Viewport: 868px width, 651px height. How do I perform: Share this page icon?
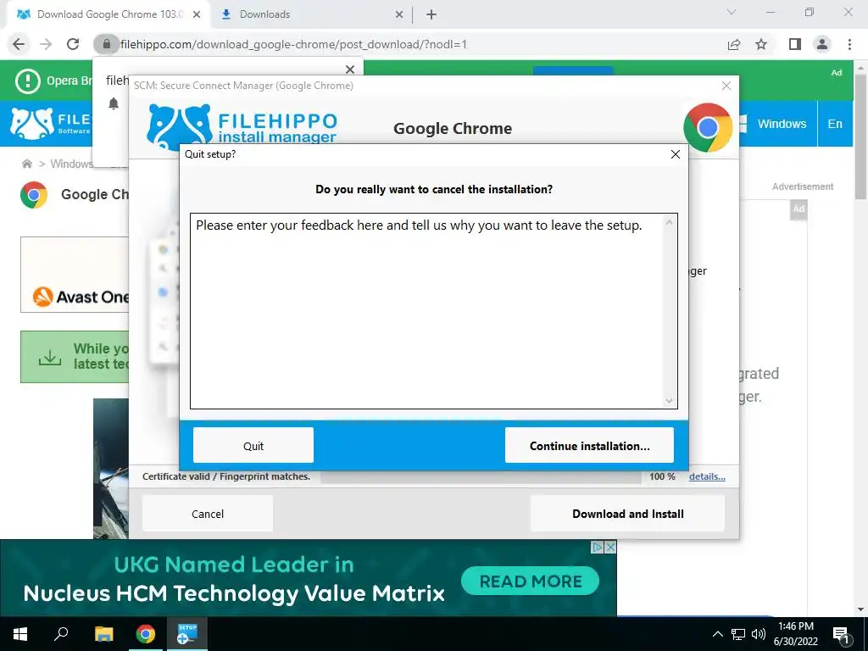(x=734, y=44)
